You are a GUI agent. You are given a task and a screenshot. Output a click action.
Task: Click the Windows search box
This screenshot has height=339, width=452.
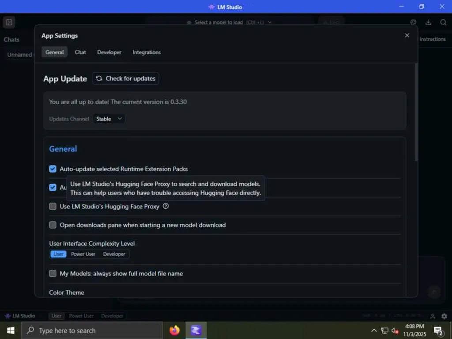click(x=92, y=330)
